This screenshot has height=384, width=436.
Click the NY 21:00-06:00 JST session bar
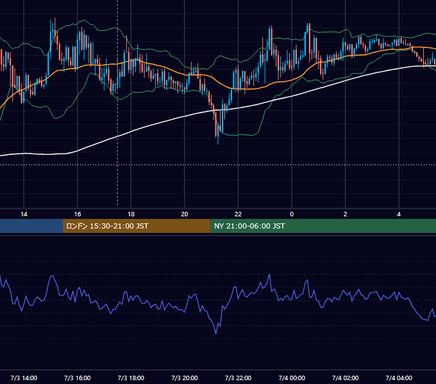point(323,226)
